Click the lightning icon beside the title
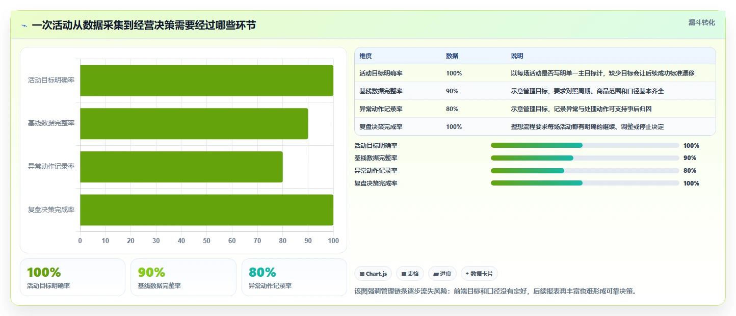The image size is (736, 316). (24, 25)
